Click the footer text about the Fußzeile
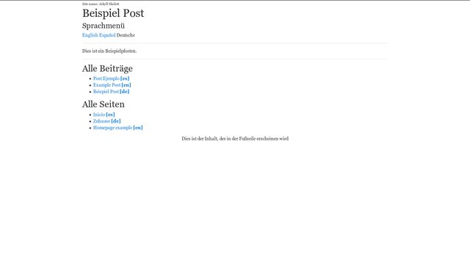 235,139
